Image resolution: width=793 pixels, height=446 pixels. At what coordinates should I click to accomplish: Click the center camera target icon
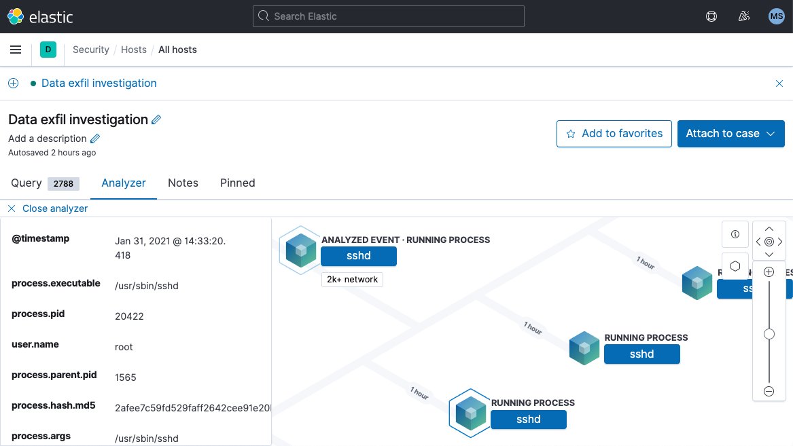coord(769,241)
